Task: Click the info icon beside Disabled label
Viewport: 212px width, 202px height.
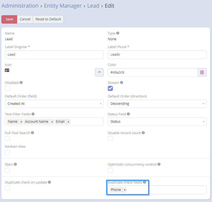Action: pyautogui.click(x=21, y=83)
